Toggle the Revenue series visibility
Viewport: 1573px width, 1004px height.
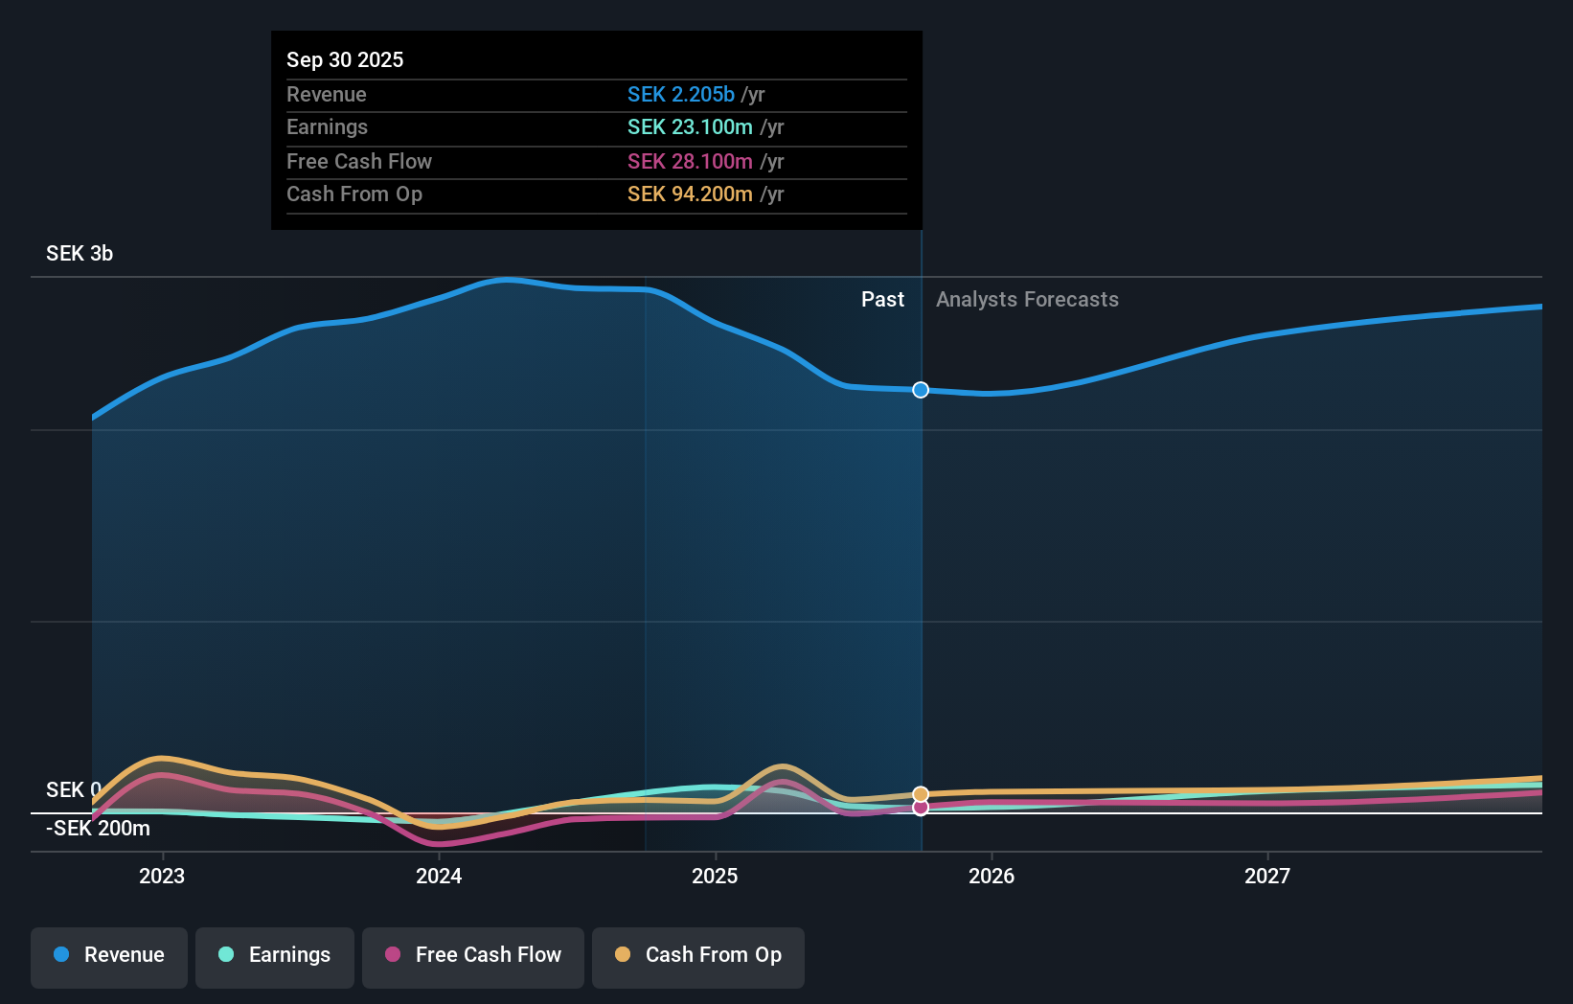coord(108,955)
